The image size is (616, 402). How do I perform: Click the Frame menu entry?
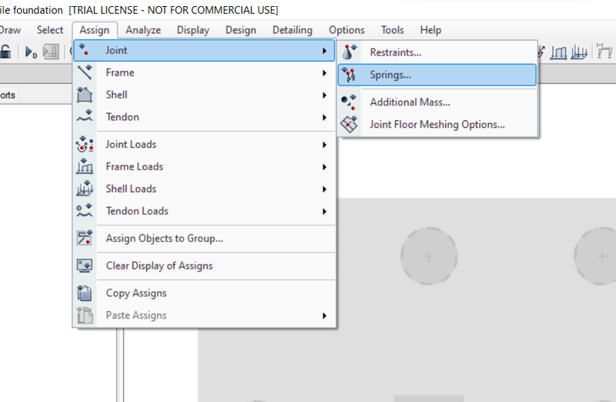point(204,72)
